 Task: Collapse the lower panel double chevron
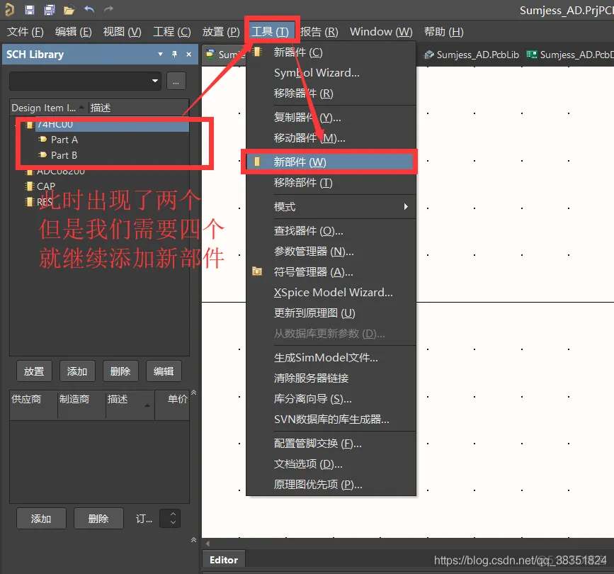[193, 540]
